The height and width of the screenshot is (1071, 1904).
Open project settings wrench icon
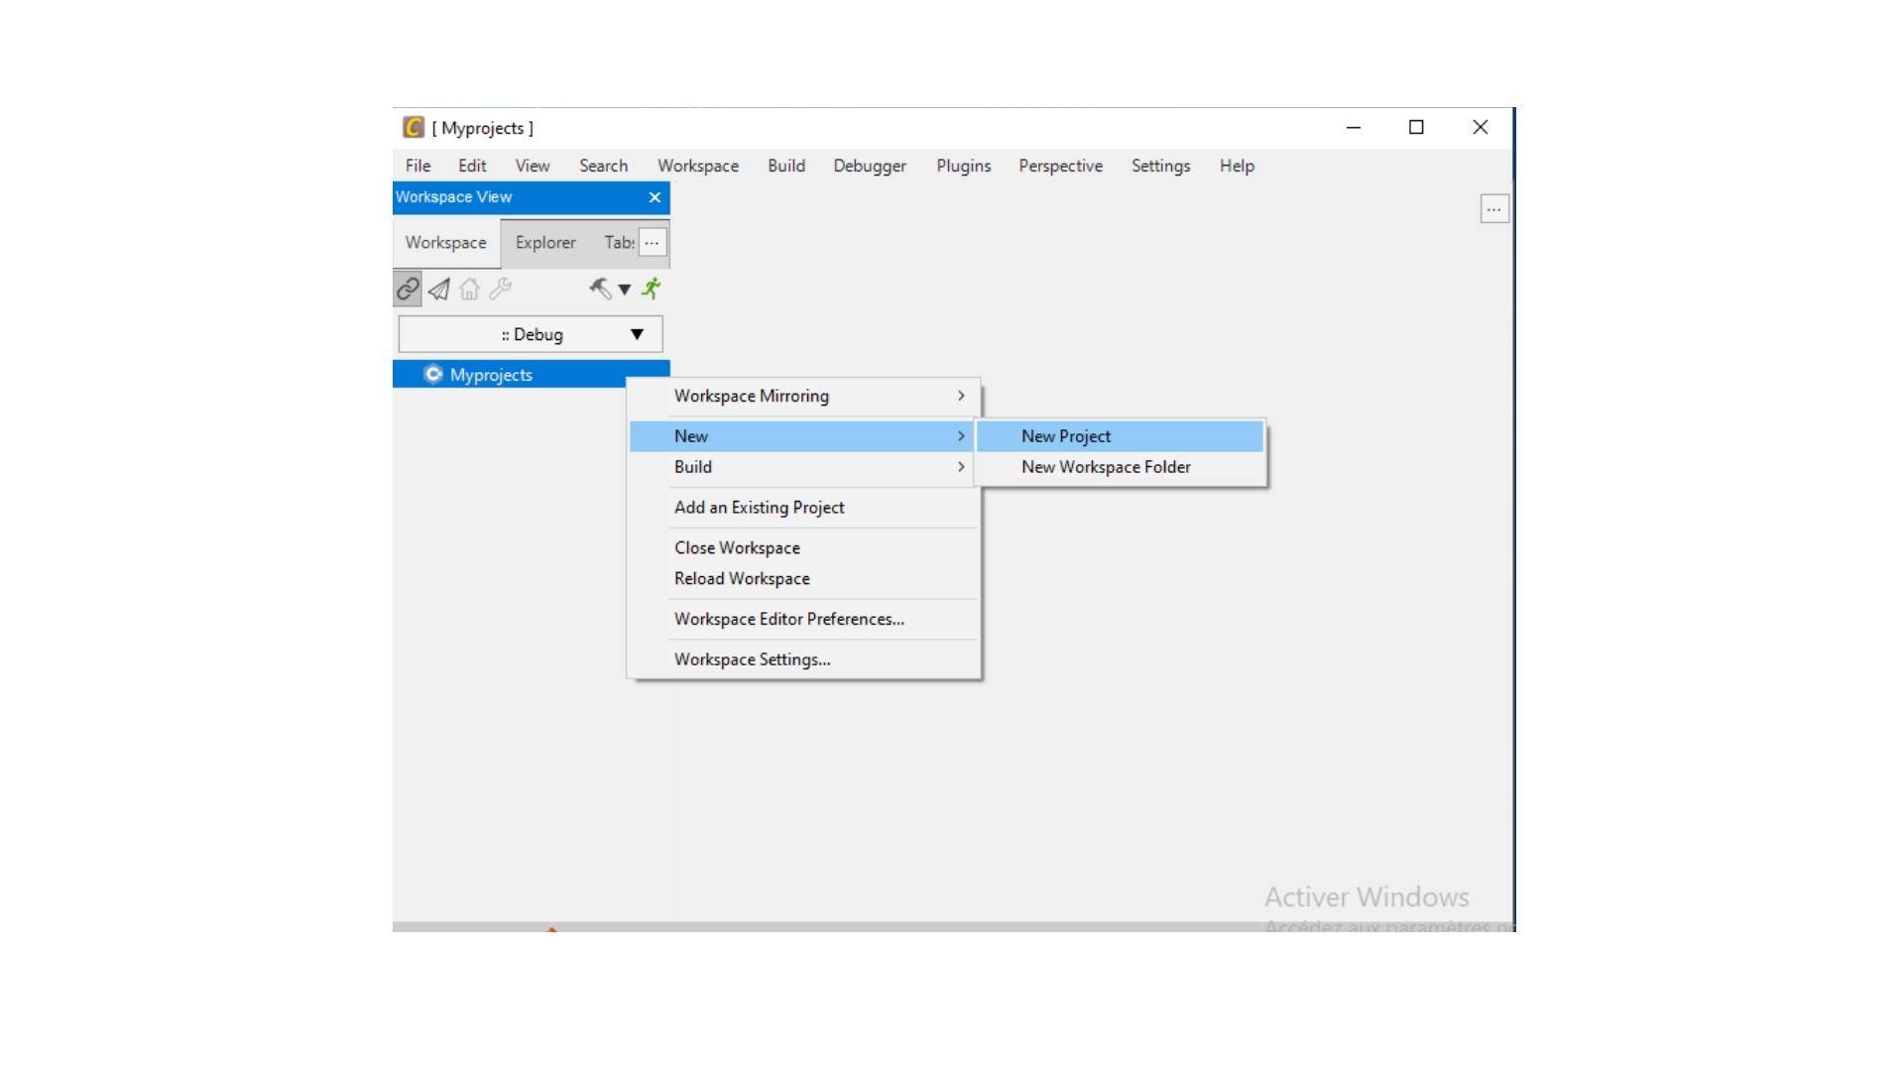point(500,289)
